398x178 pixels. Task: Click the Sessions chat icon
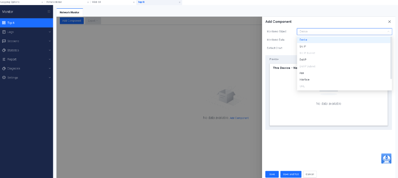point(4,41)
